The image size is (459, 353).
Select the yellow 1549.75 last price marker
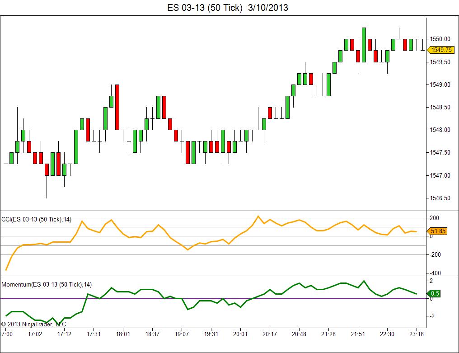click(x=440, y=50)
